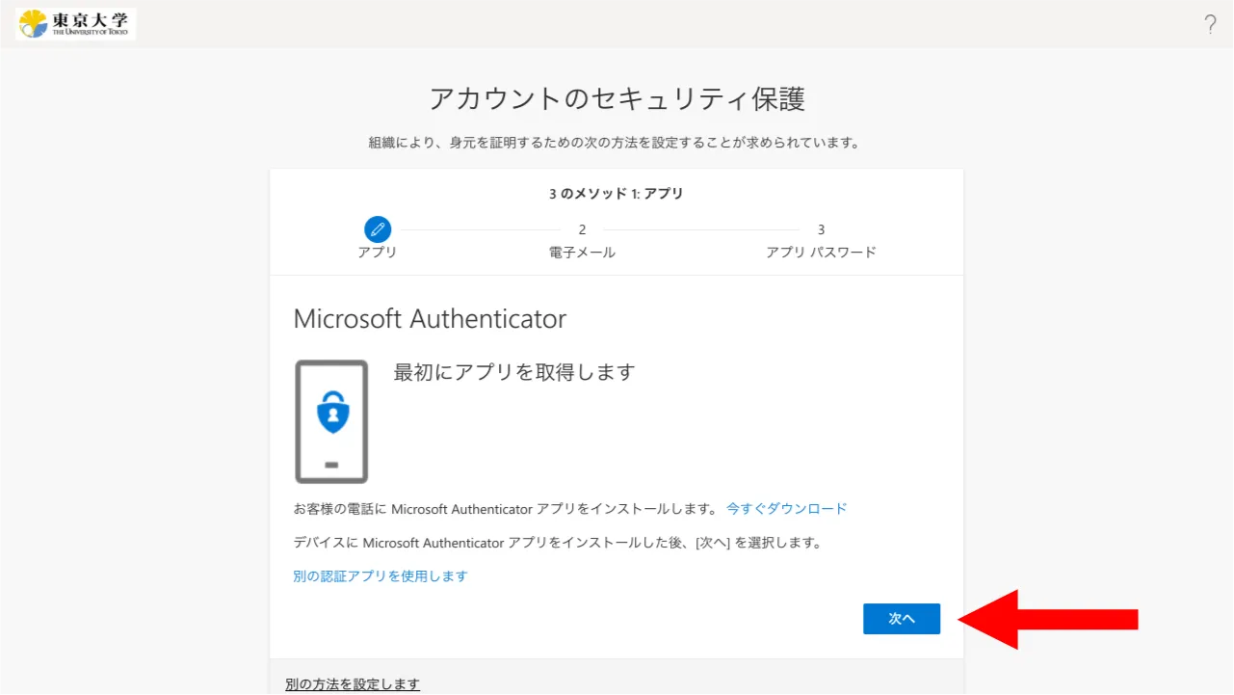Click the University of Tokyo logo
Screen dimensions: 1234x695
pos(76,24)
